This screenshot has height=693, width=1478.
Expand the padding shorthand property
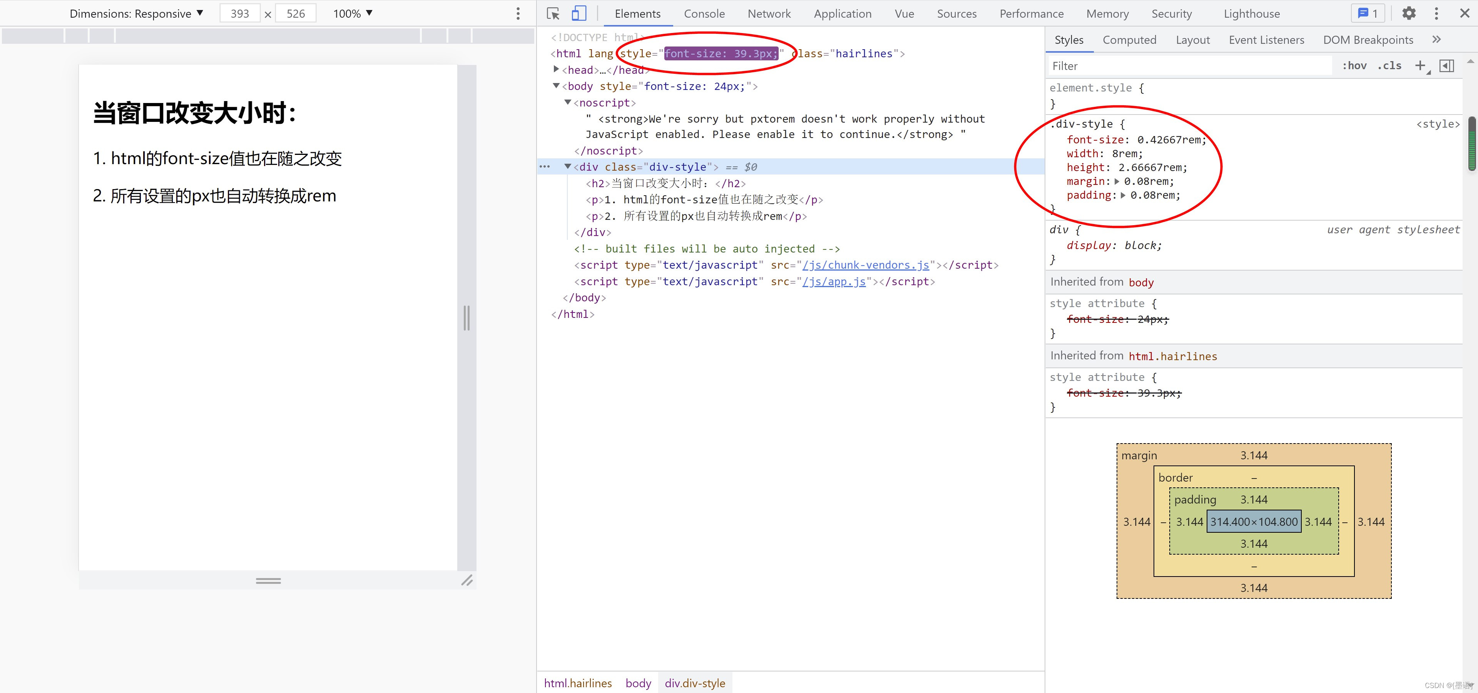pyautogui.click(x=1123, y=195)
